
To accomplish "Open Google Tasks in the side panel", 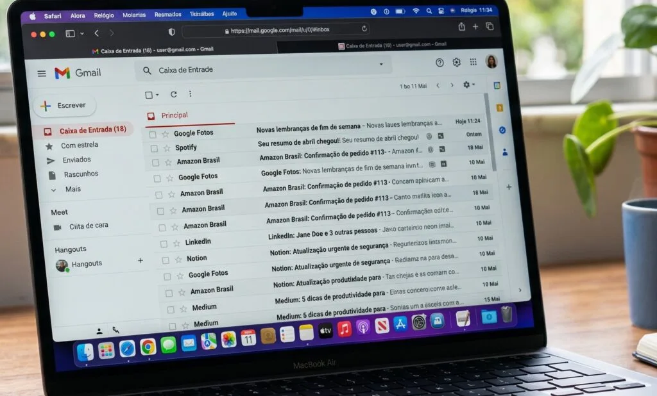I will 502,130.
